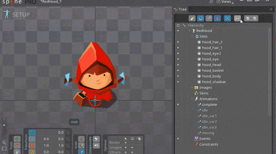Toggle visibility dot for hood_hair_1 slot
The height and width of the screenshot is (154, 276).
click(x=178, y=48)
